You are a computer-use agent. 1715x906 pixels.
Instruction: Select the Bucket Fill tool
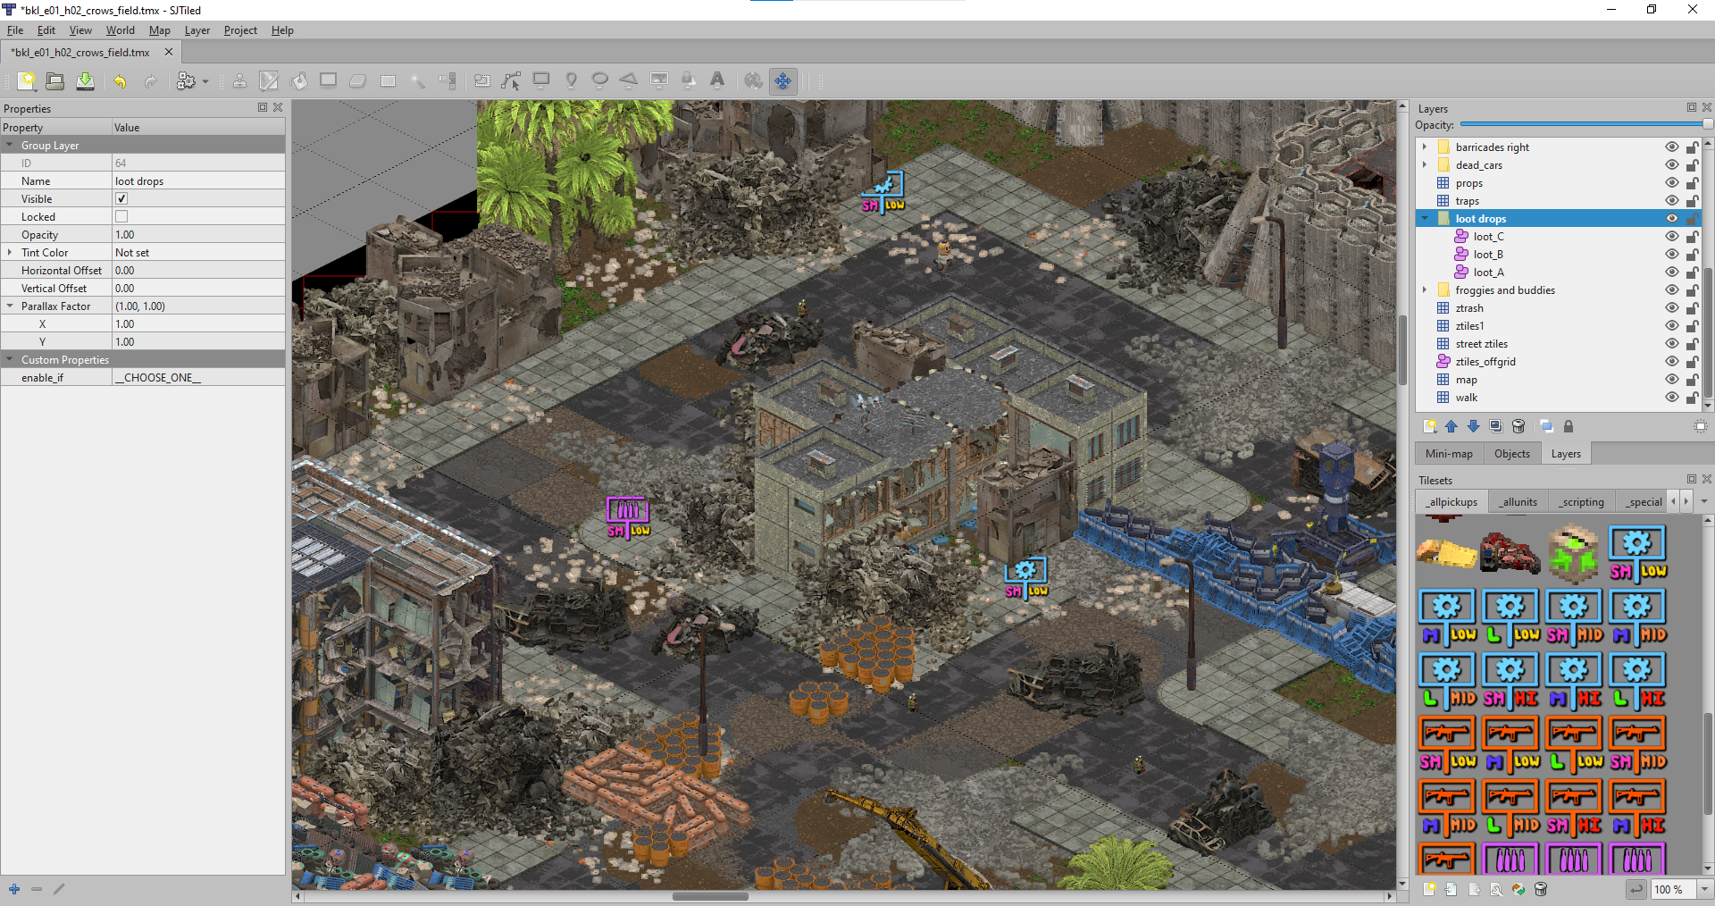pyautogui.click(x=299, y=81)
